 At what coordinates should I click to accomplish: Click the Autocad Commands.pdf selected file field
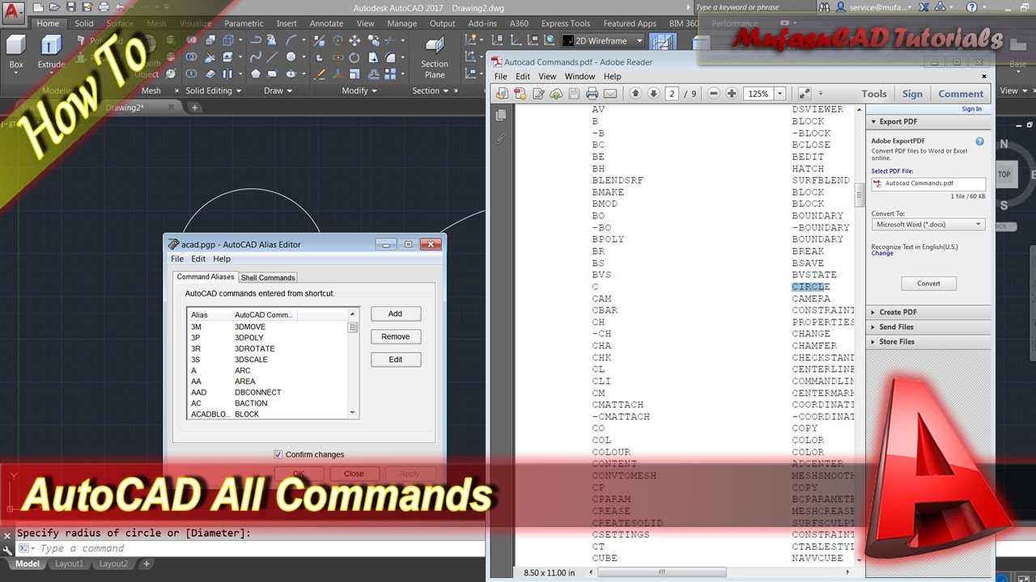pos(928,183)
